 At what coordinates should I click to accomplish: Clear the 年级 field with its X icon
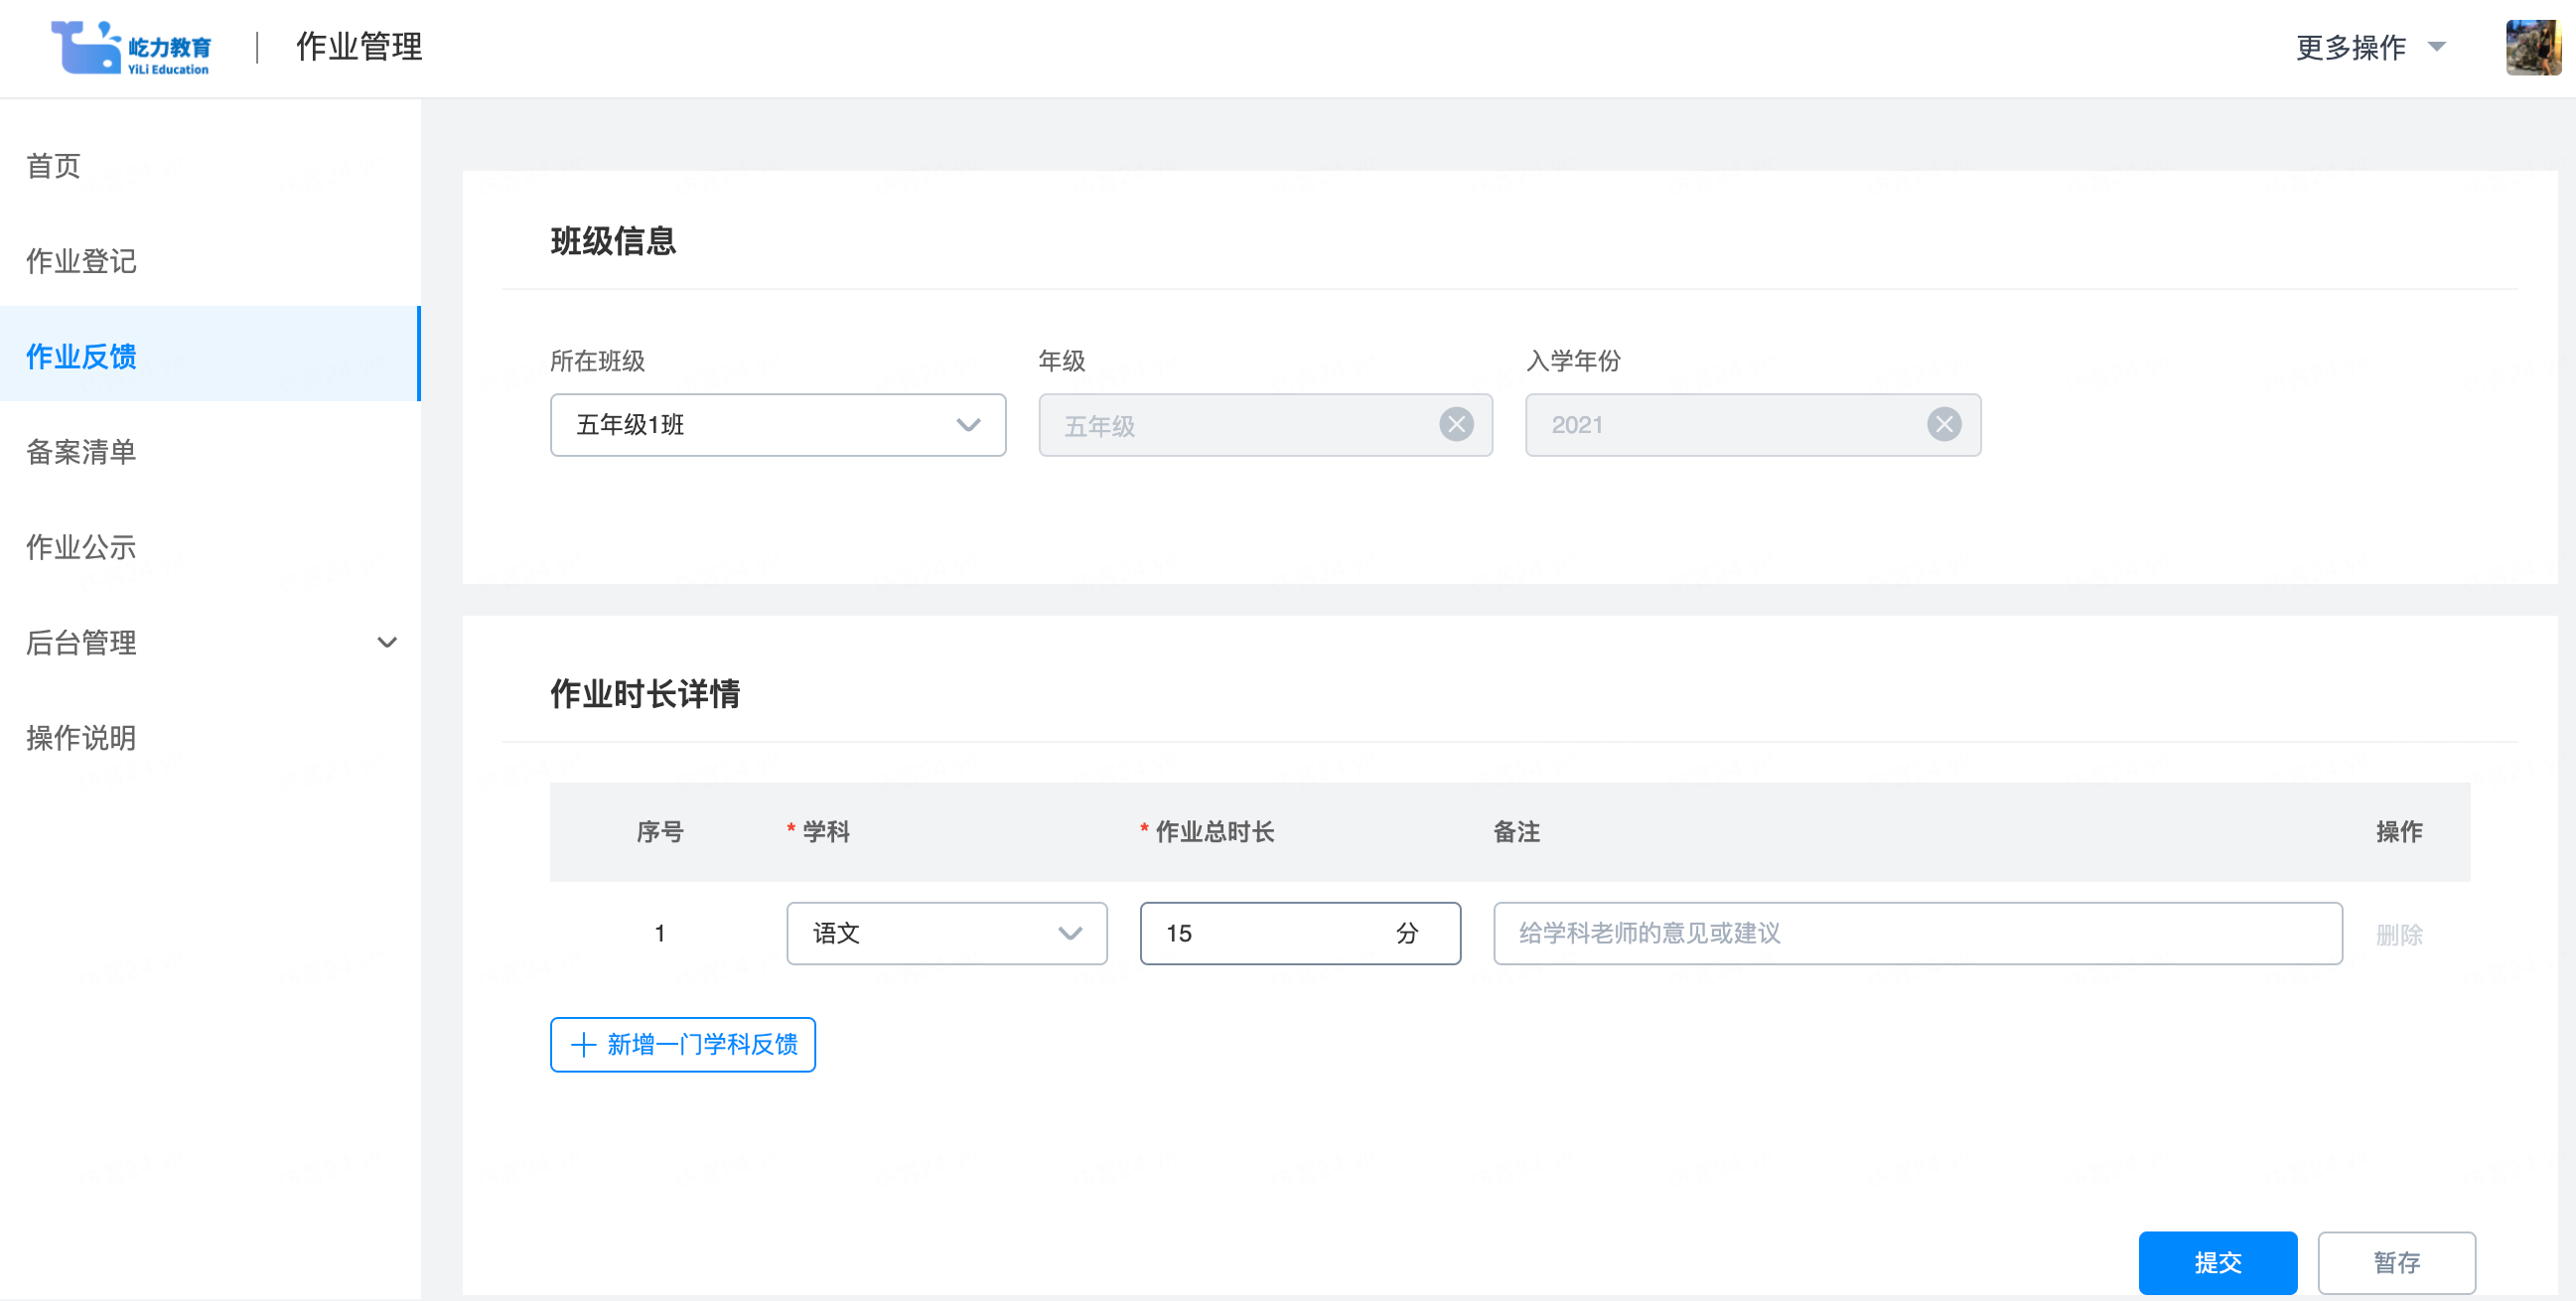click(1456, 425)
